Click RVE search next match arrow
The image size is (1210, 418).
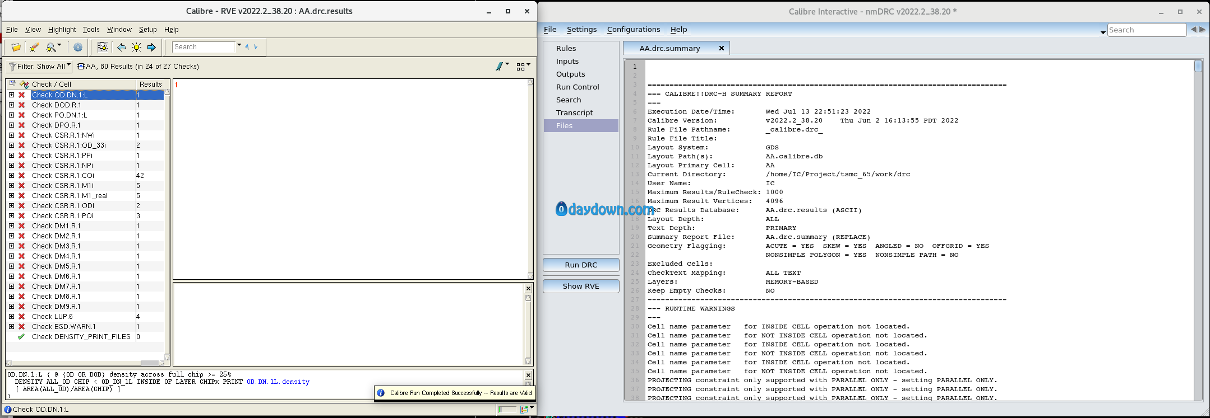pos(256,47)
